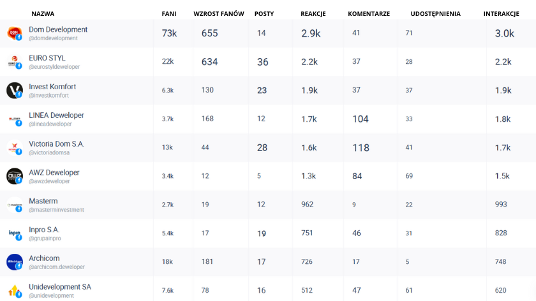Screen dimensions: 536x301
Task: Sort by REAKCJE column header
Action: [313, 13]
